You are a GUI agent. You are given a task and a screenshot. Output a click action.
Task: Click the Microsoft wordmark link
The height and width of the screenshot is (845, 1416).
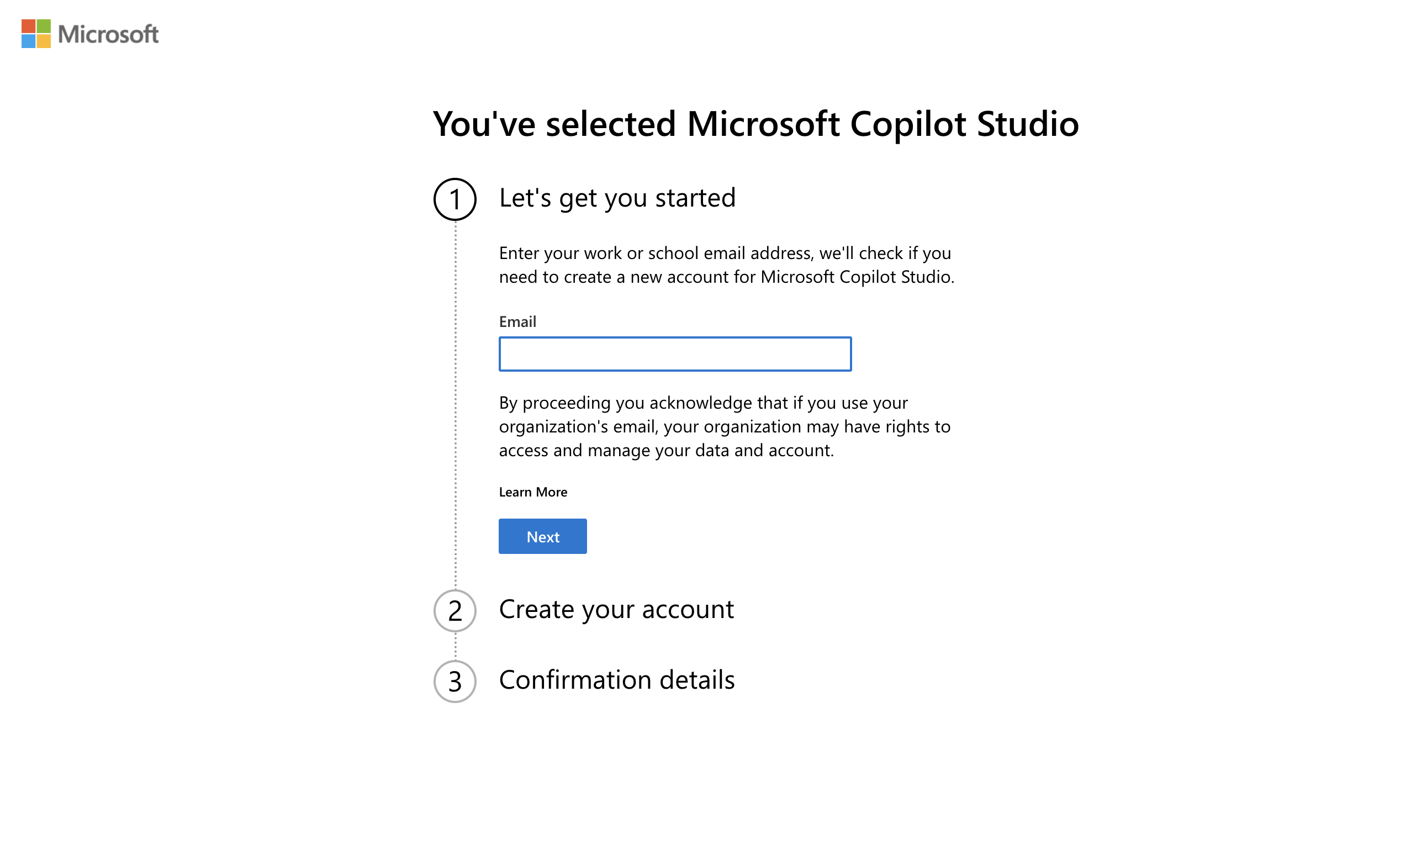tap(108, 35)
